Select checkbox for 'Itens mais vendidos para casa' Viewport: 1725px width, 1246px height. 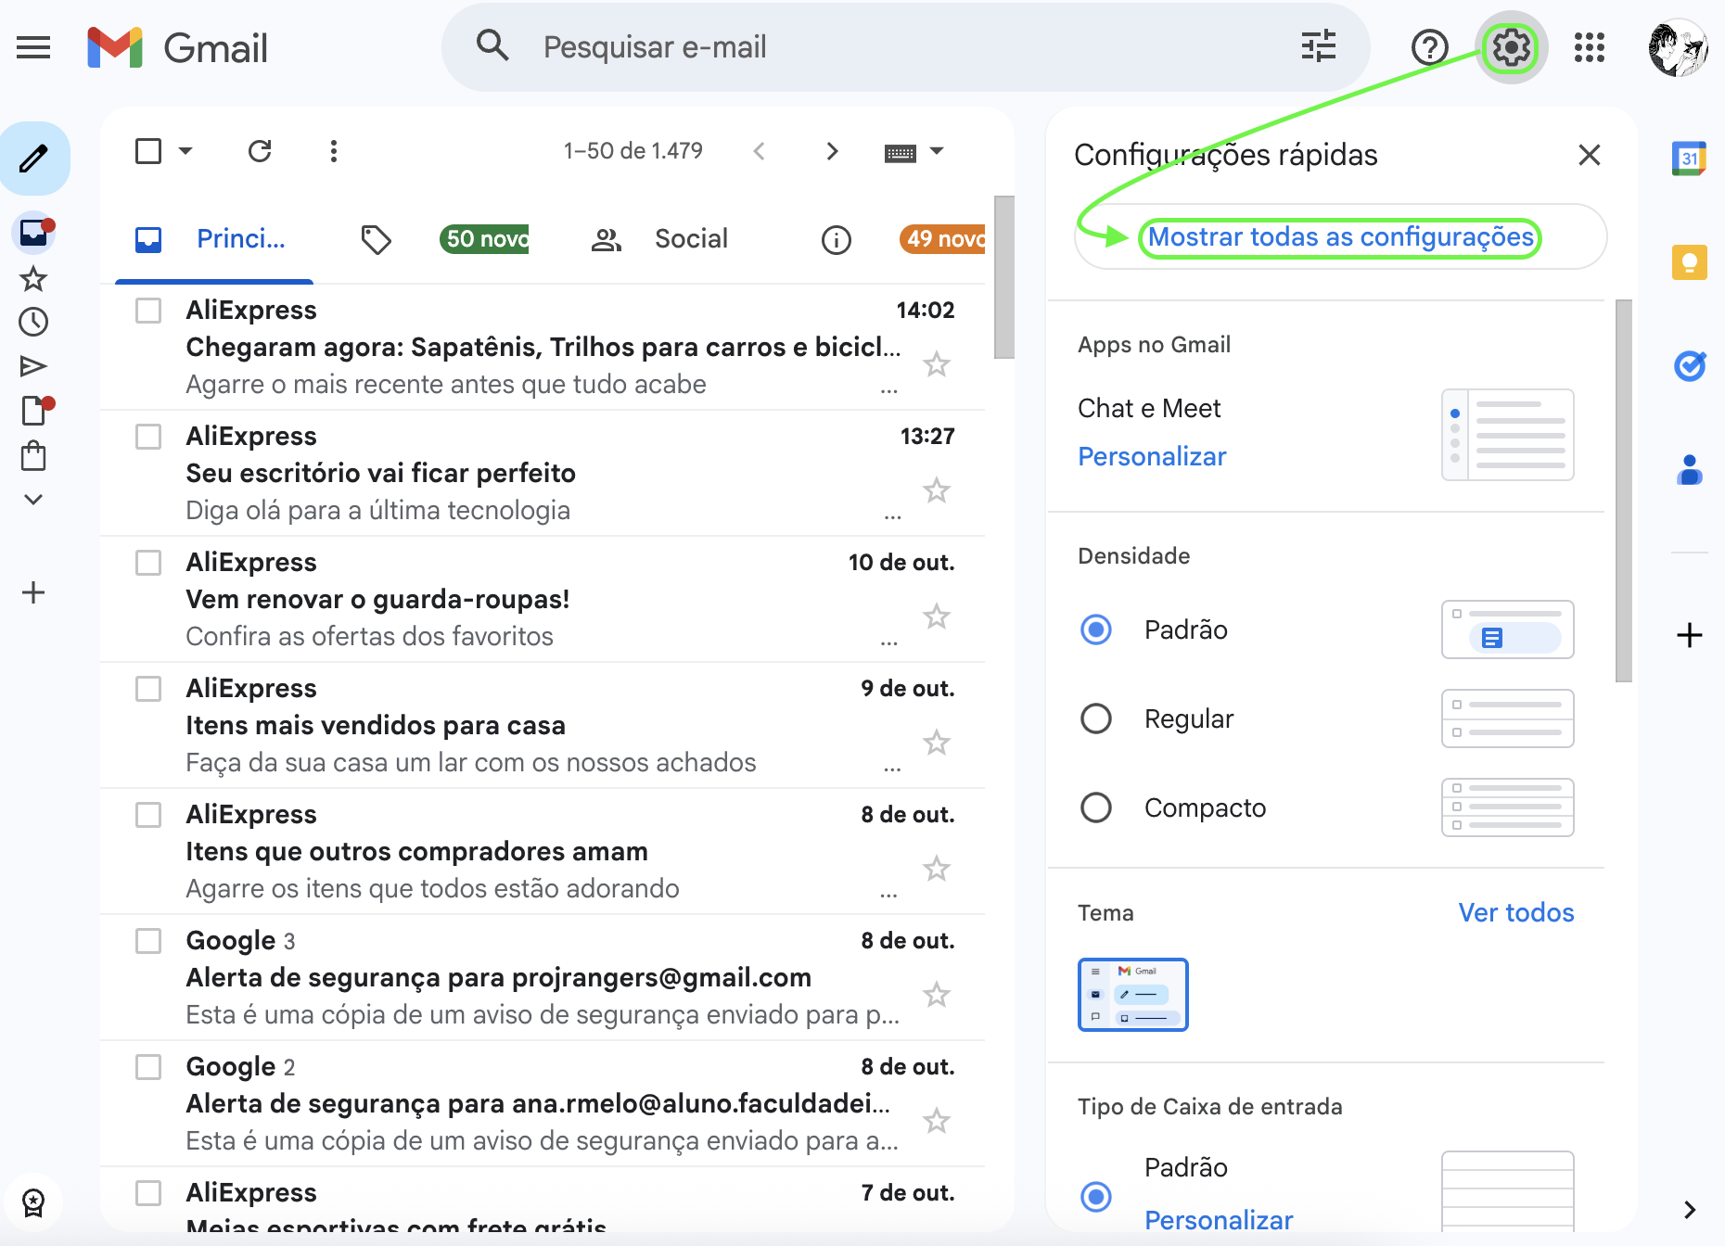pos(148,689)
